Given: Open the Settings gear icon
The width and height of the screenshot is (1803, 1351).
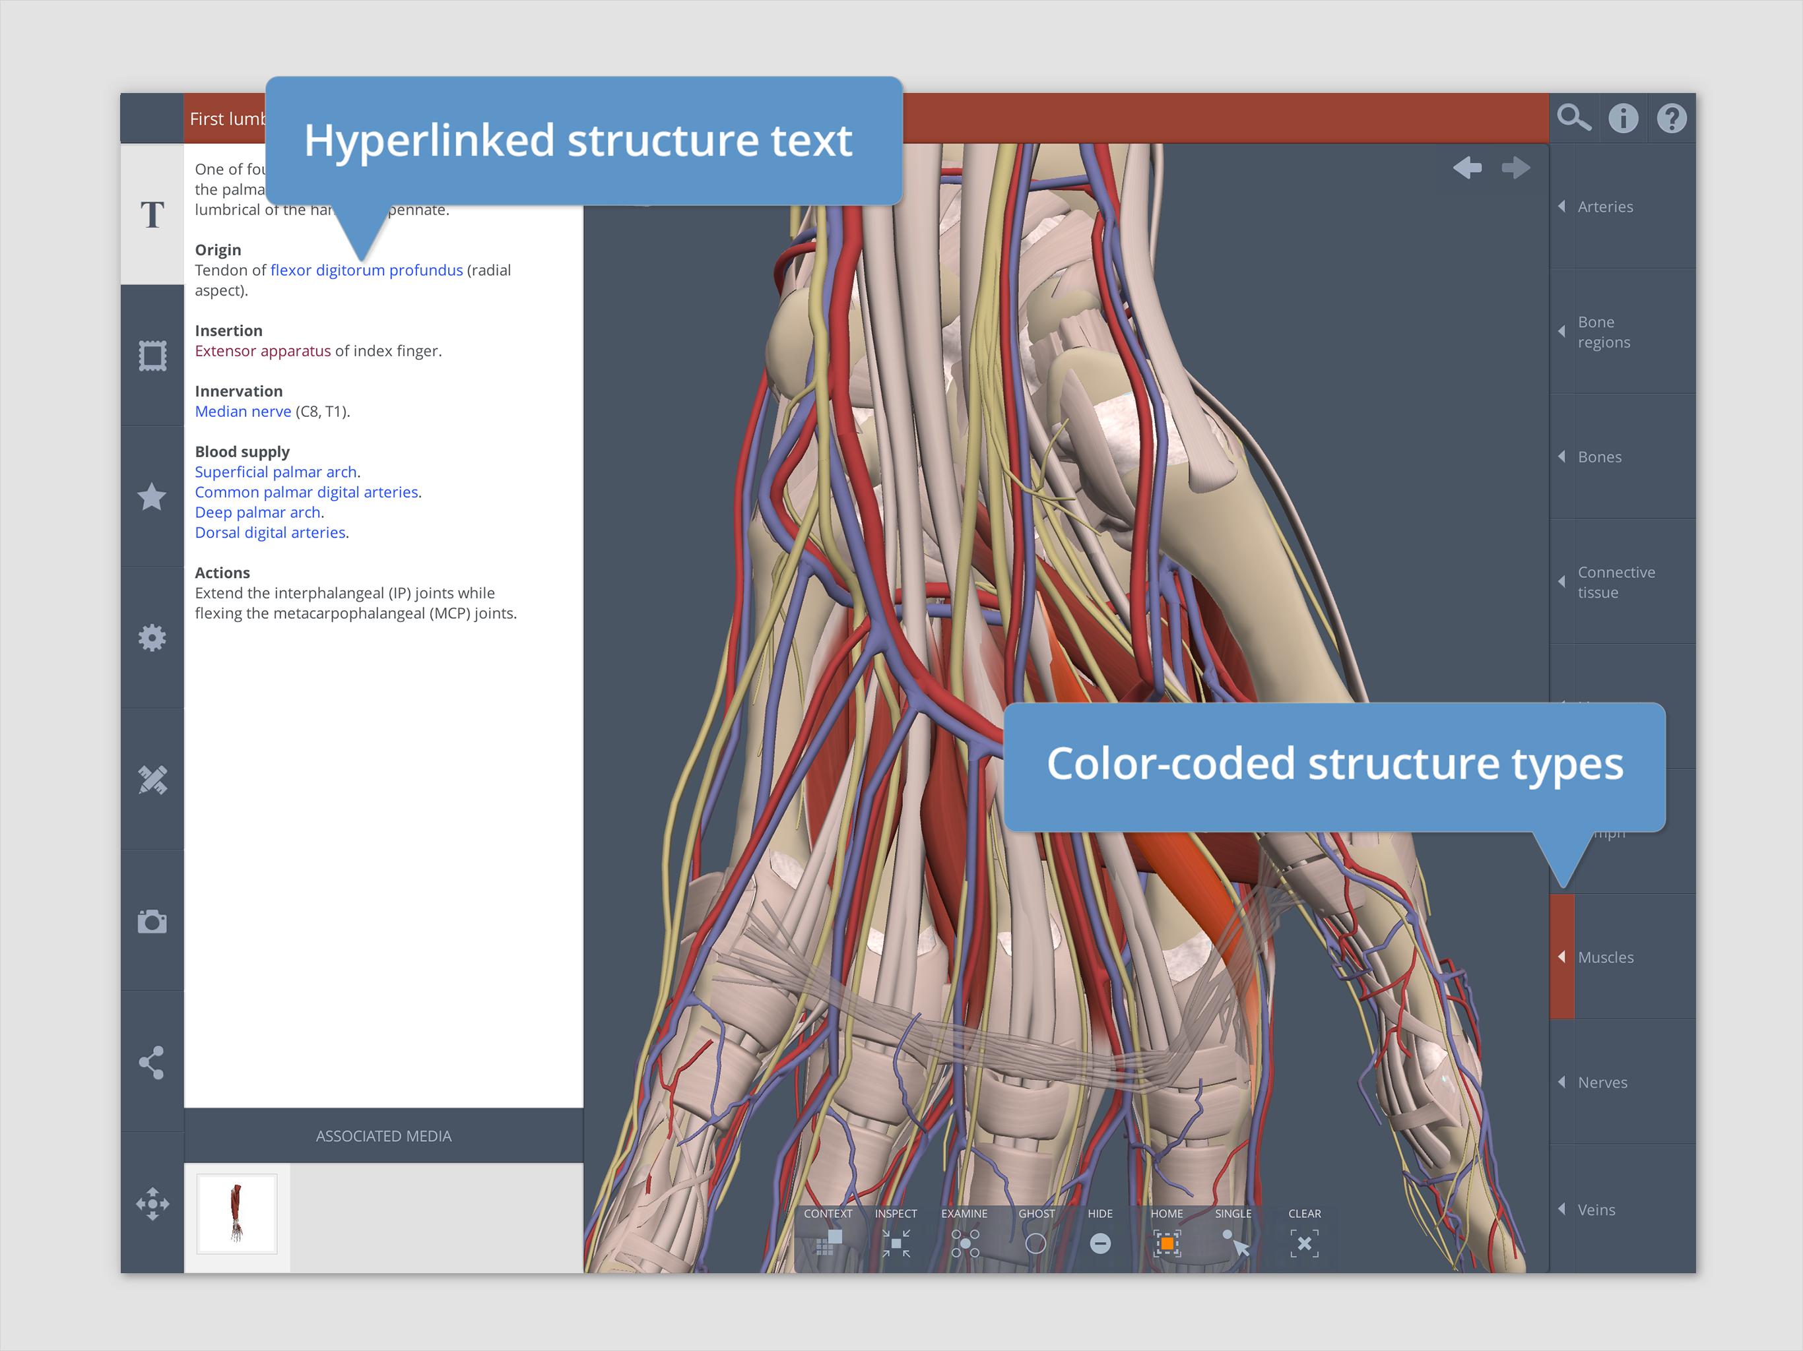Looking at the screenshot, I should point(152,638).
